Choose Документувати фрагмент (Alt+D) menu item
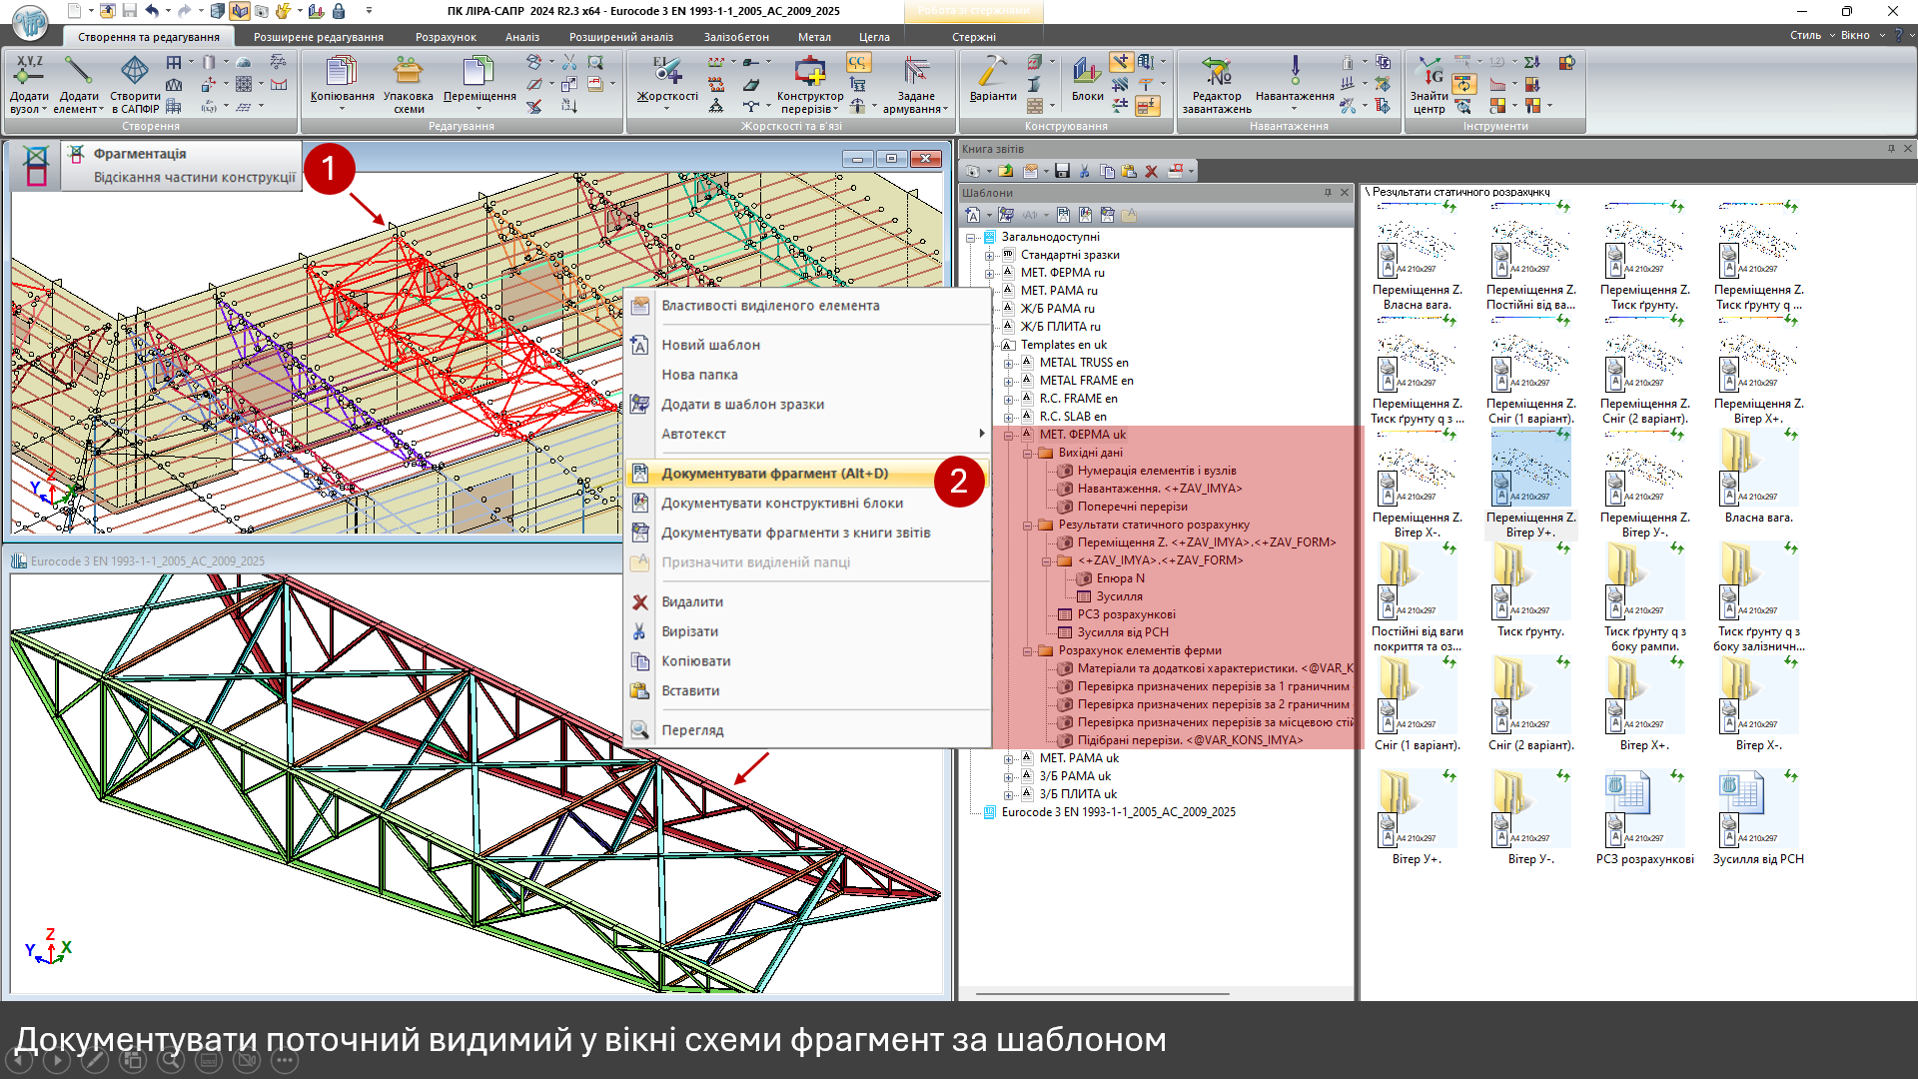 (774, 474)
